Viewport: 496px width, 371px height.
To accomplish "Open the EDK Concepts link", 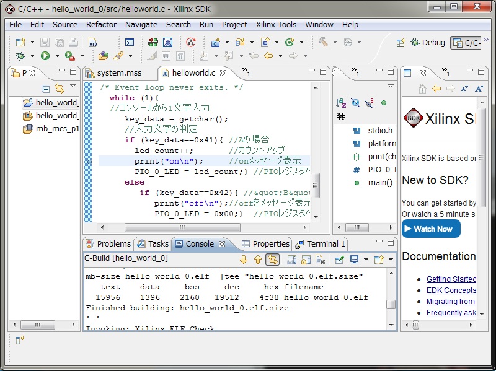I will click(451, 290).
